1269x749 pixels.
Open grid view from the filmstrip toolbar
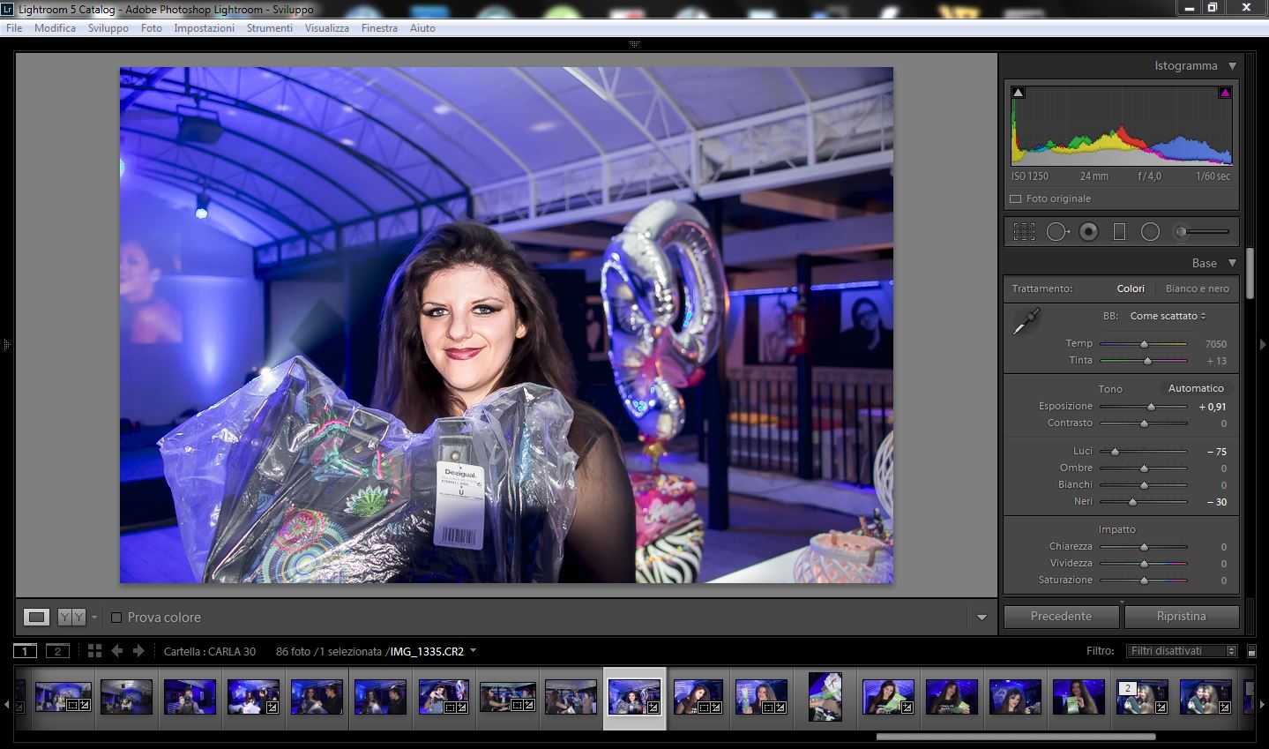pyautogui.click(x=94, y=651)
